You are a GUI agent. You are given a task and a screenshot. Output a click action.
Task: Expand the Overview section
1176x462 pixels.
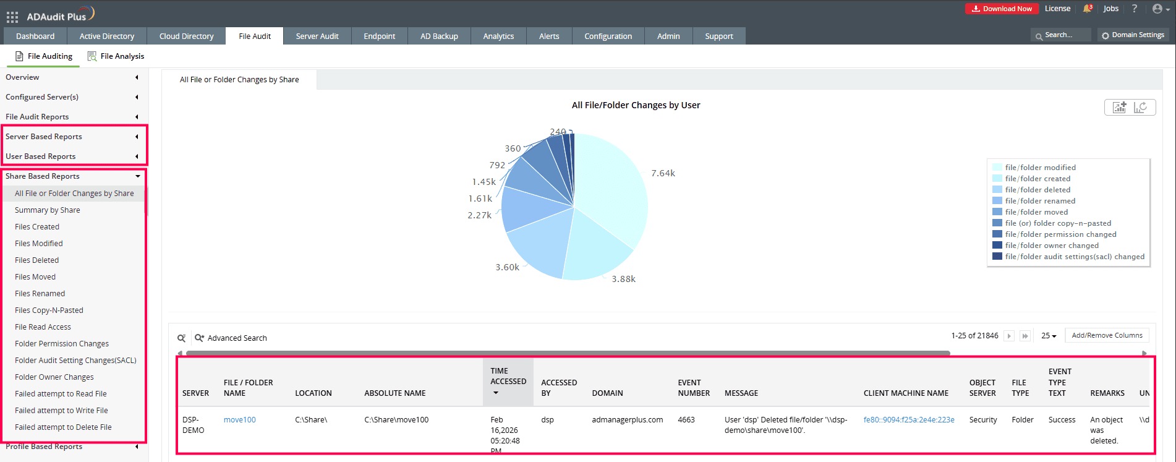coord(74,77)
